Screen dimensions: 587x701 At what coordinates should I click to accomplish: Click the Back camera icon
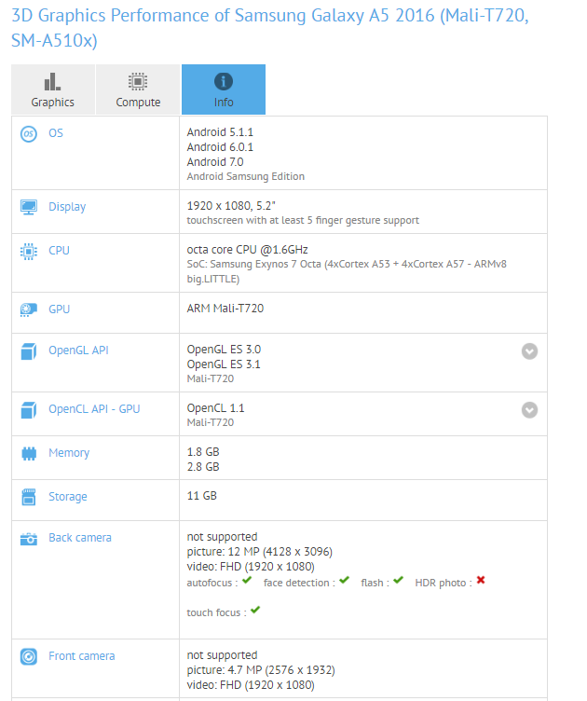pos(29,539)
